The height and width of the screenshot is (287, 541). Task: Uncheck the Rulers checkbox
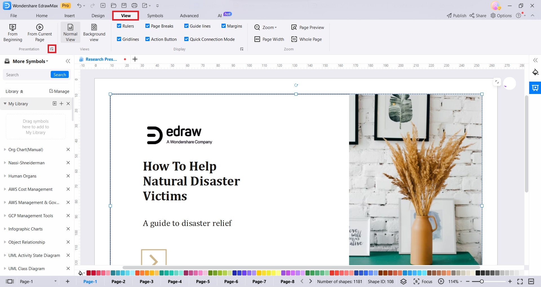(119, 26)
